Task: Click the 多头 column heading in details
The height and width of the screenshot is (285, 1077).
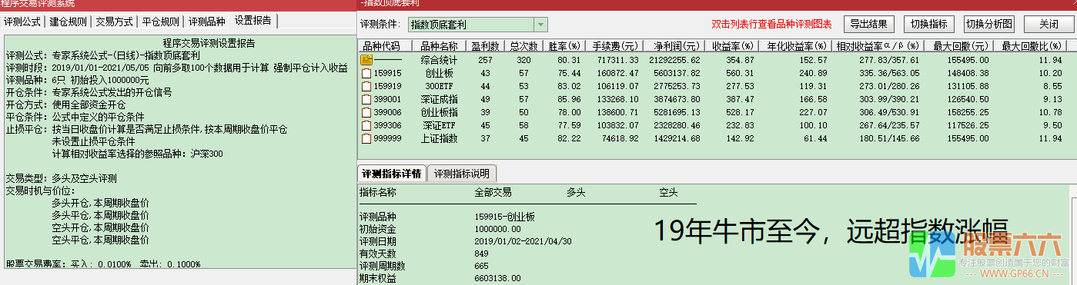Action: coord(576,192)
